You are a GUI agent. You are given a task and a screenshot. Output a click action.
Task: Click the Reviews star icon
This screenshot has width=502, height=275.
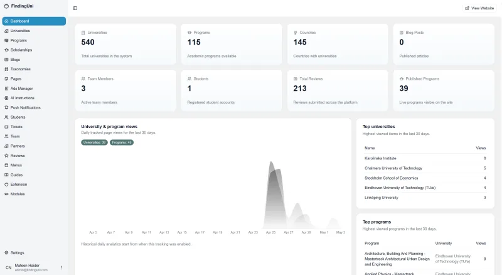[6, 156]
